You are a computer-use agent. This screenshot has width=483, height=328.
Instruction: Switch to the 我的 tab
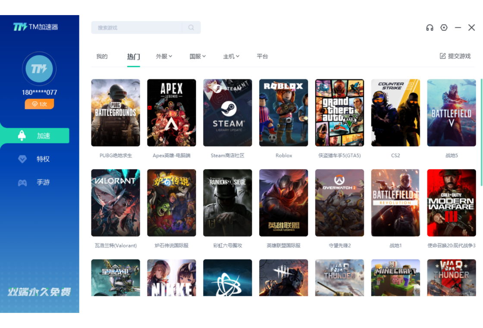tap(102, 57)
